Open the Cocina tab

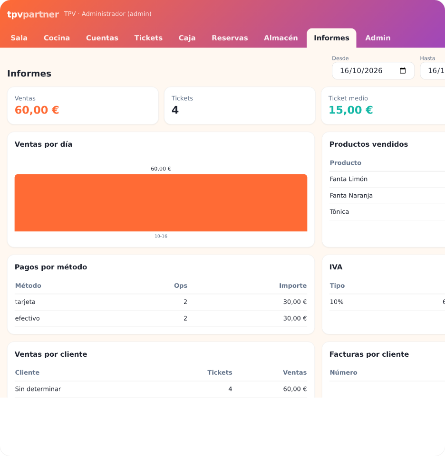pos(57,38)
